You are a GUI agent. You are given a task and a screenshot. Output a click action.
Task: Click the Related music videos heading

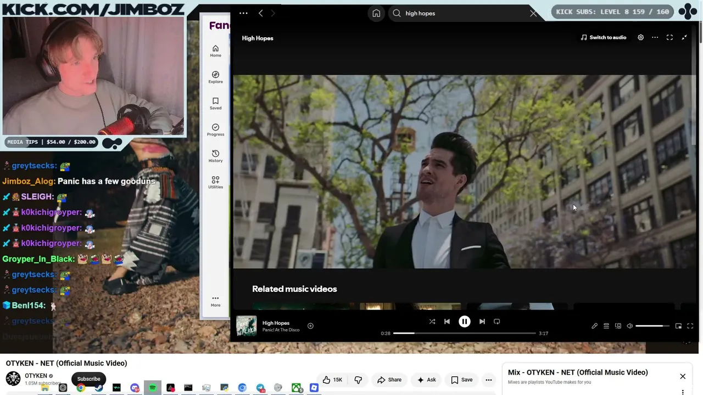(294, 289)
